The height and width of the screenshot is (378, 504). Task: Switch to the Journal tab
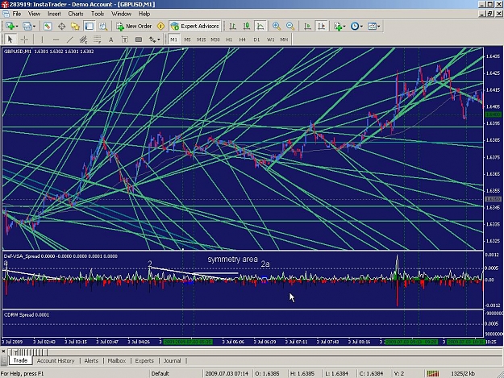coord(173,360)
